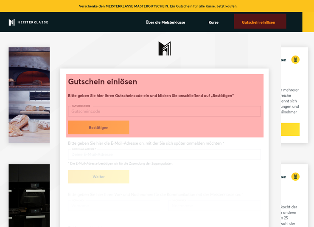
Task: Click the Meisterklasse logo in the header
Action: tap(28, 22)
